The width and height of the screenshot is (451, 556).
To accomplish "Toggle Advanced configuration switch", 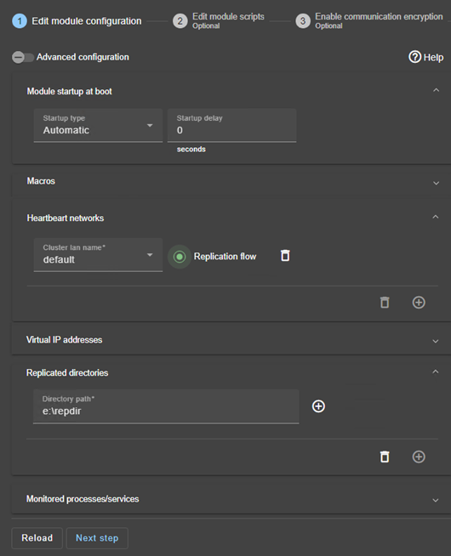I will (23, 57).
